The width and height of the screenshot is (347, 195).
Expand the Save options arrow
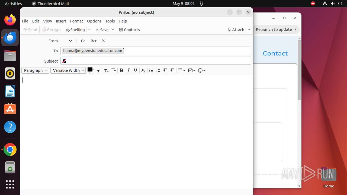113,30
